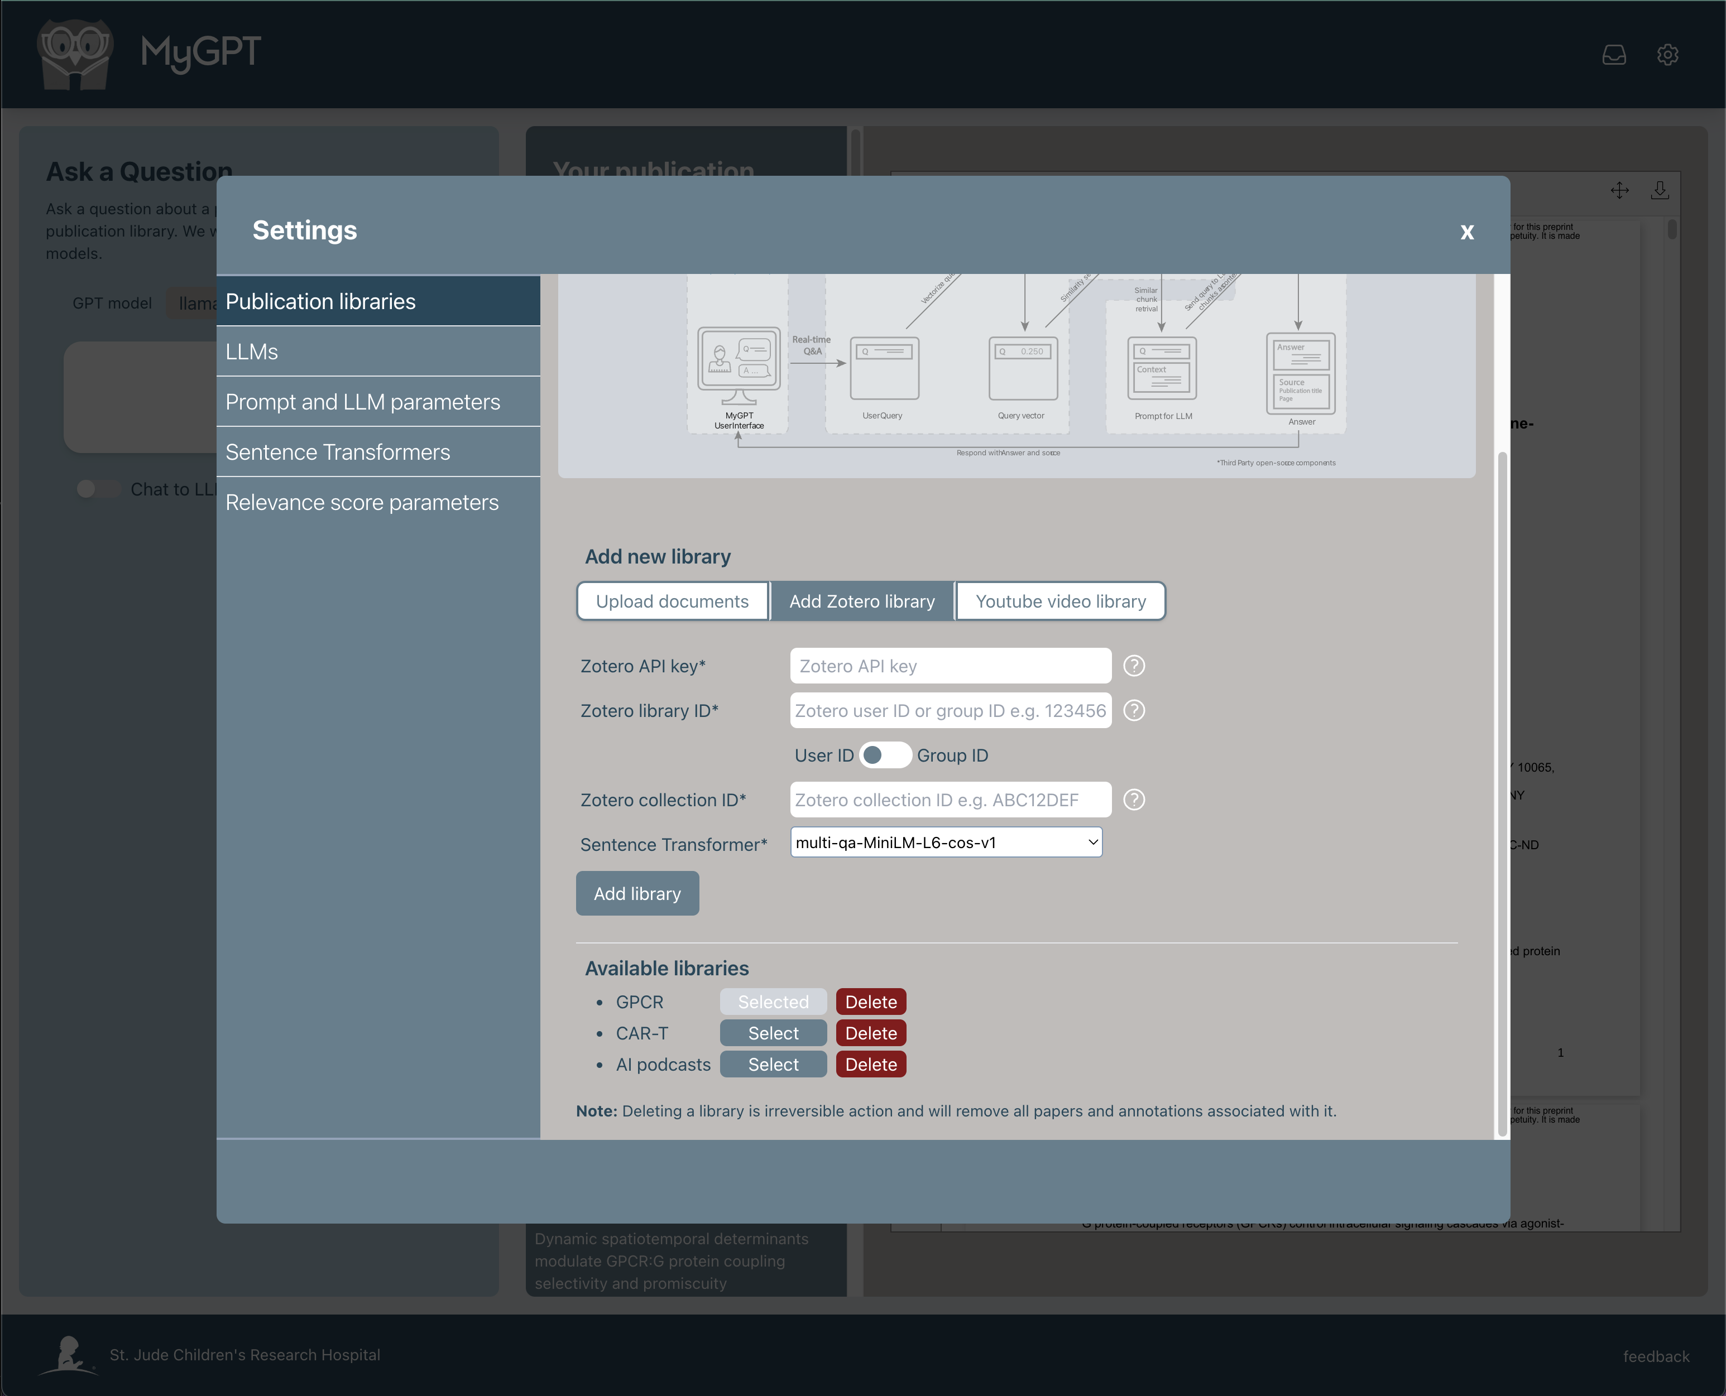The height and width of the screenshot is (1396, 1726).
Task: Click the download icon in PDF viewer
Action: (1659, 190)
